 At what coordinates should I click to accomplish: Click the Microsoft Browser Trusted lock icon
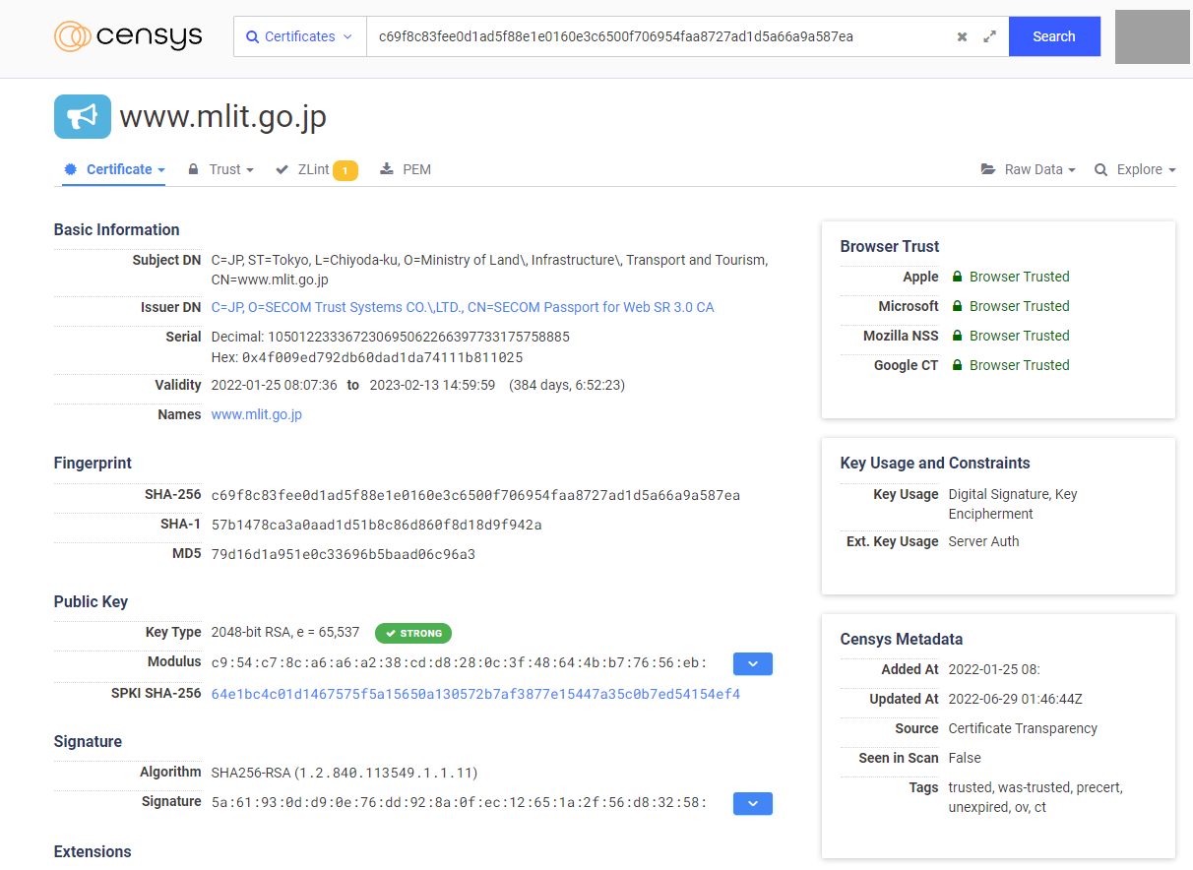point(957,306)
